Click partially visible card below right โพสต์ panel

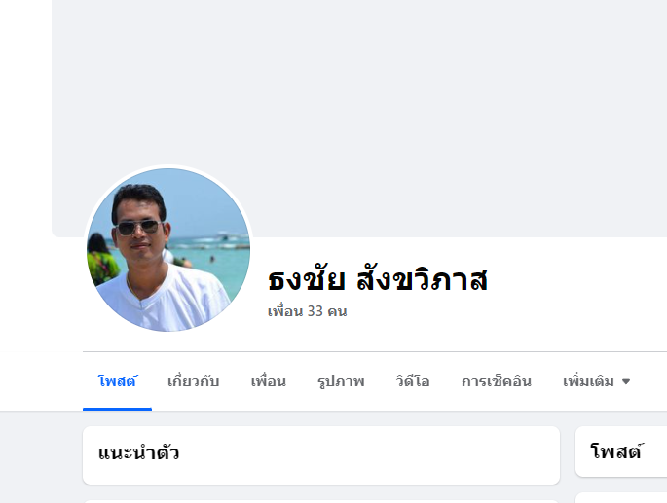click(621, 497)
